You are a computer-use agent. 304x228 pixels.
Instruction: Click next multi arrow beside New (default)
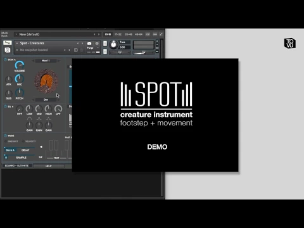tap(99, 34)
